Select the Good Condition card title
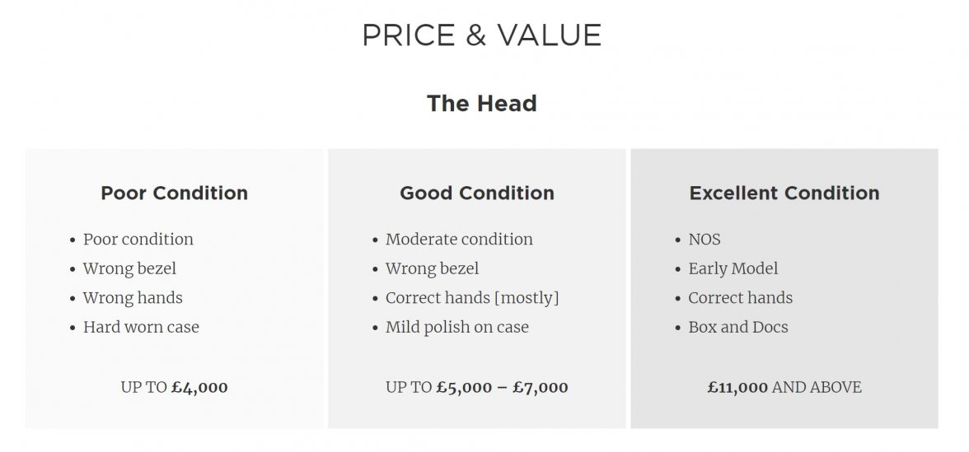Image resolution: width=969 pixels, height=452 pixels. [x=477, y=193]
